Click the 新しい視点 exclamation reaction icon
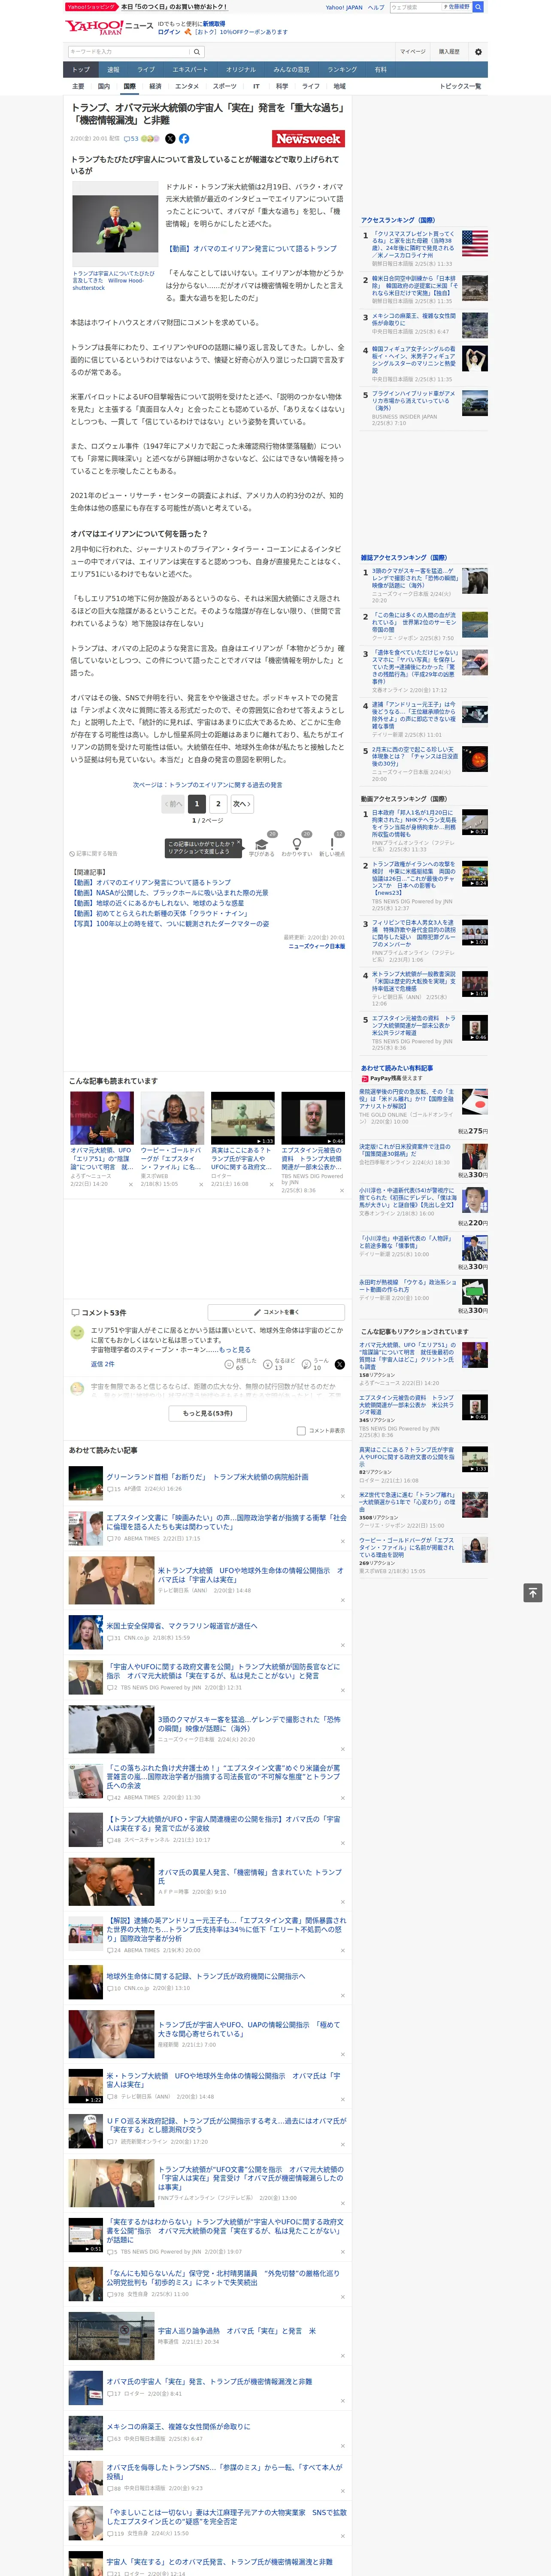The height and width of the screenshot is (2576, 551). [x=332, y=843]
